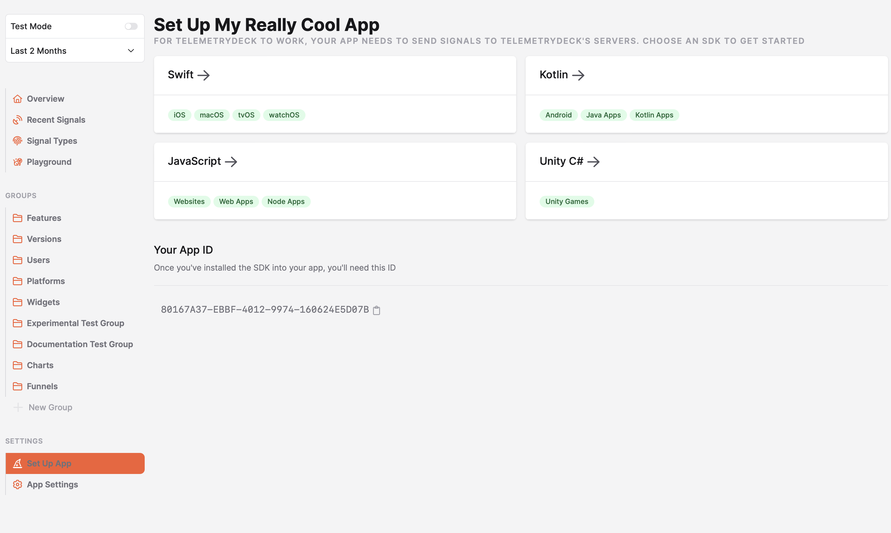
Task: Click the Set Up App wizard hat icon
Action: (17, 463)
